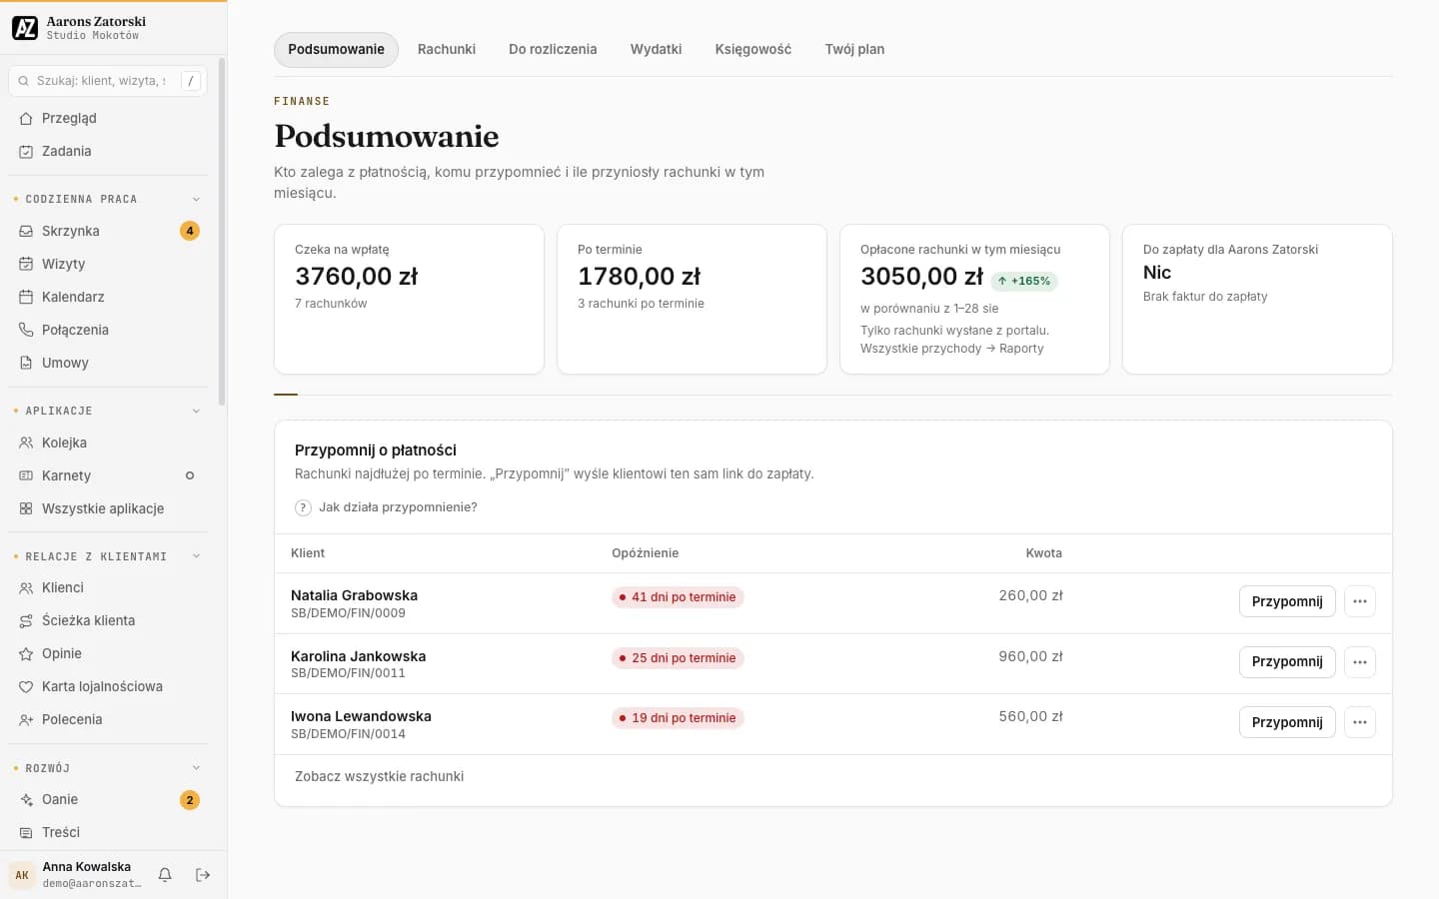Click the 1780,00 zł overdue amount

coord(639,277)
